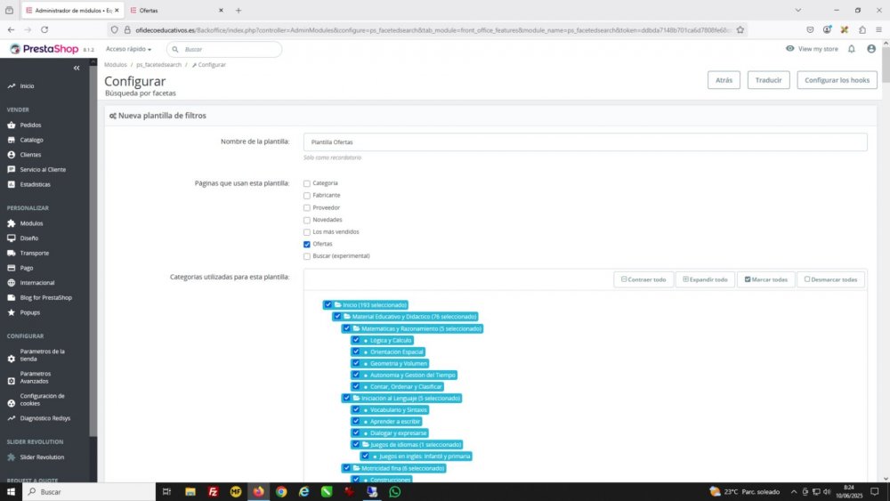Check the Fabricante page checkbox
Image resolution: width=890 pixels, height=501 pixels.
tap(306, 196)
